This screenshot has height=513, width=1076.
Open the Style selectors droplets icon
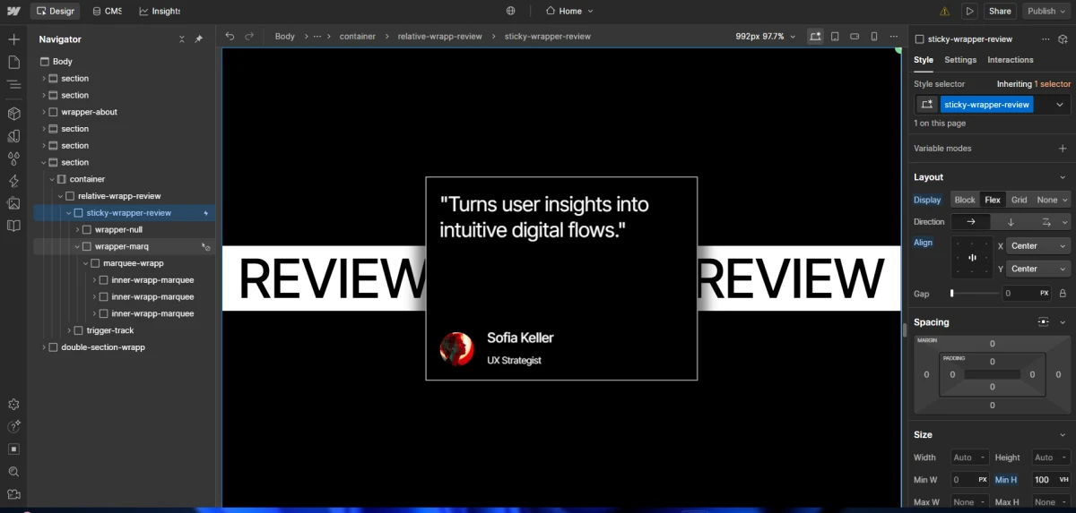point(13,158)
